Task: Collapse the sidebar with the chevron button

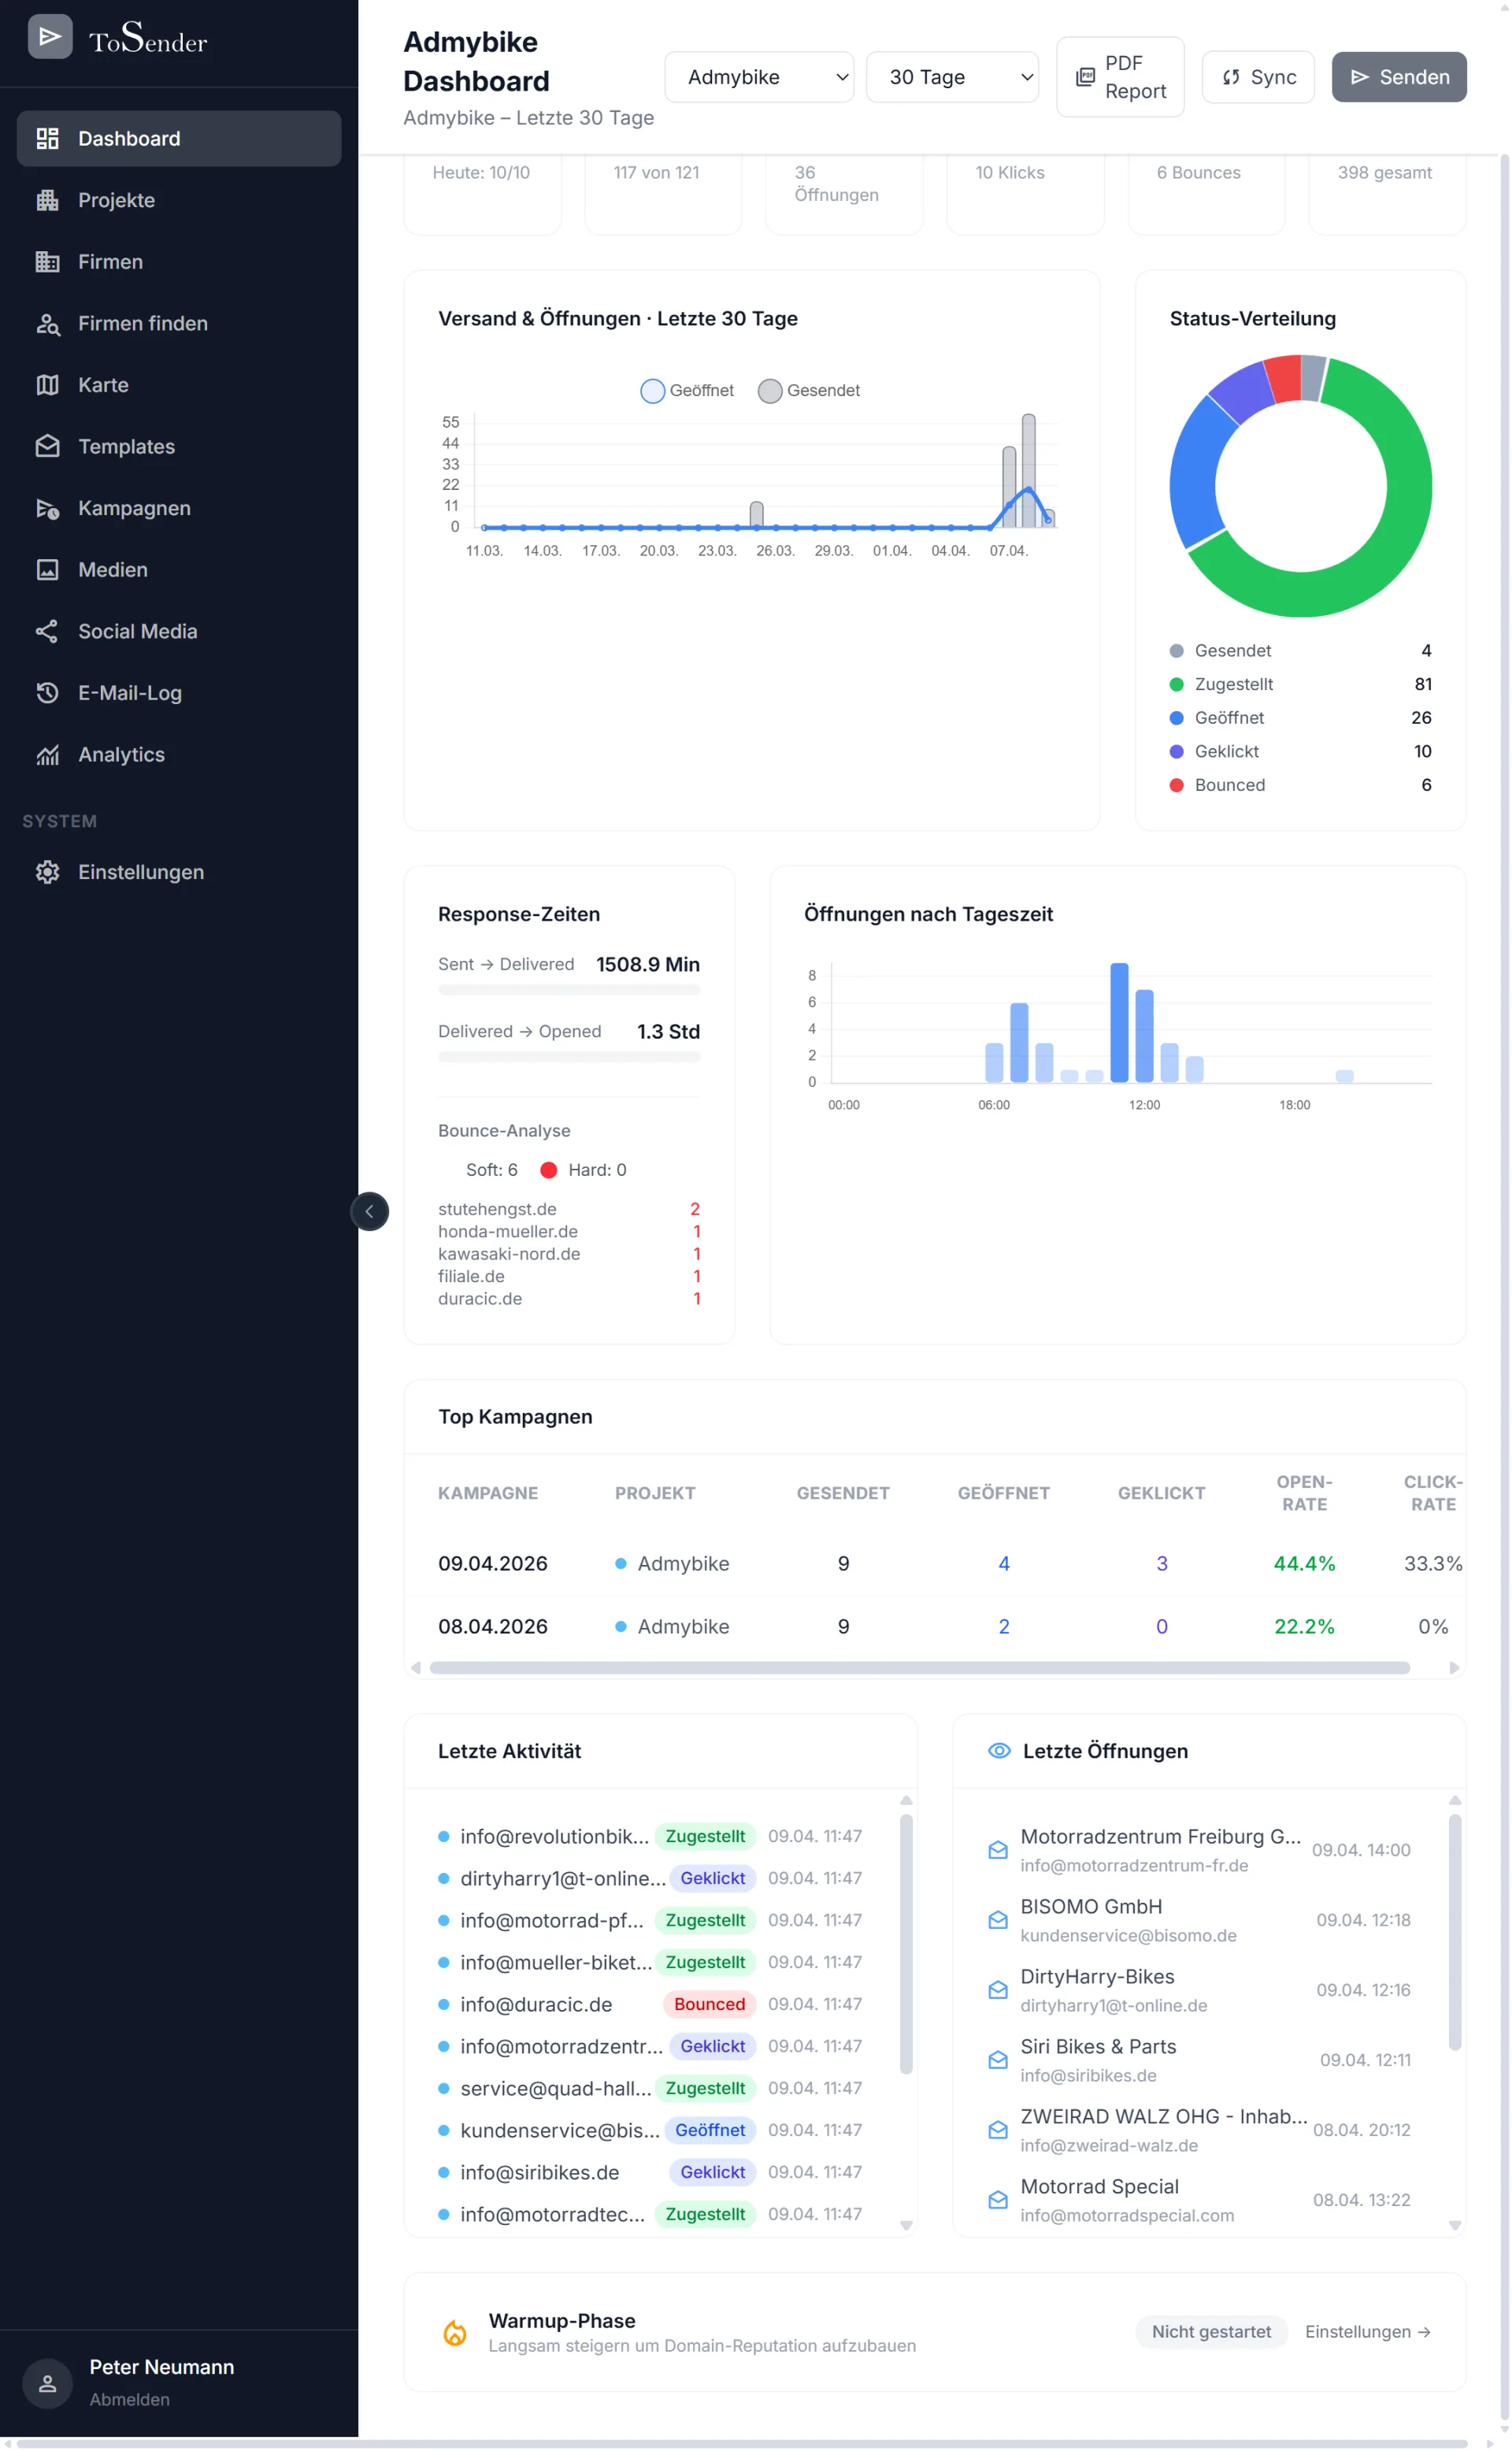Action: [369, 1212]
